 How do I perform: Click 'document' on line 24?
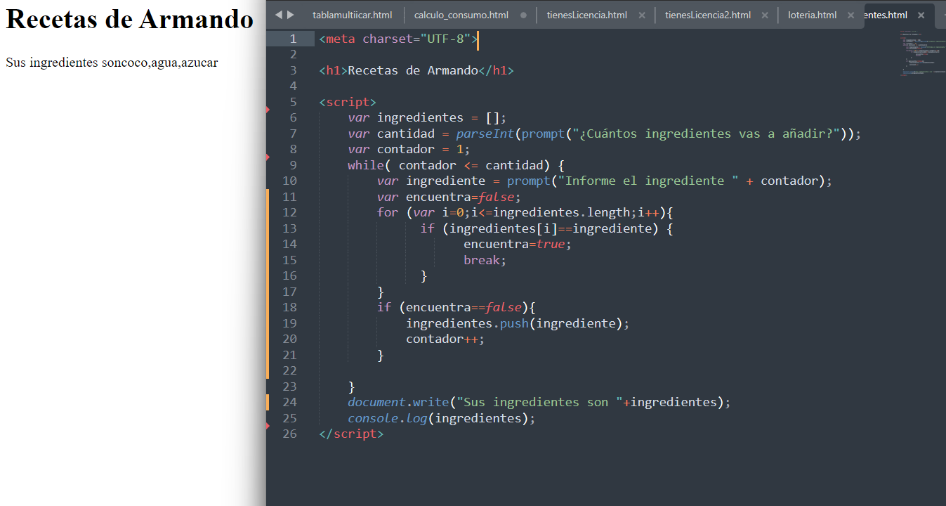point(376,402)
